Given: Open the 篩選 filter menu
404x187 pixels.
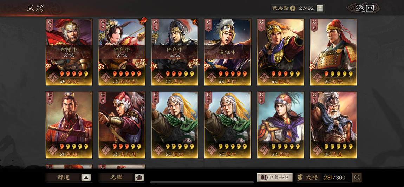Looking at the screenshot, I should click(x=64, y=178).
